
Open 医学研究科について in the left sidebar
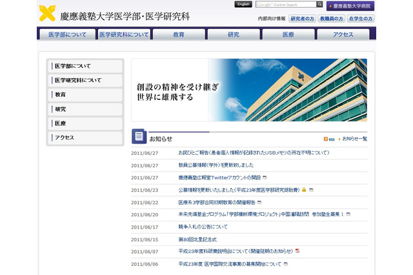(x=85, y=81)
